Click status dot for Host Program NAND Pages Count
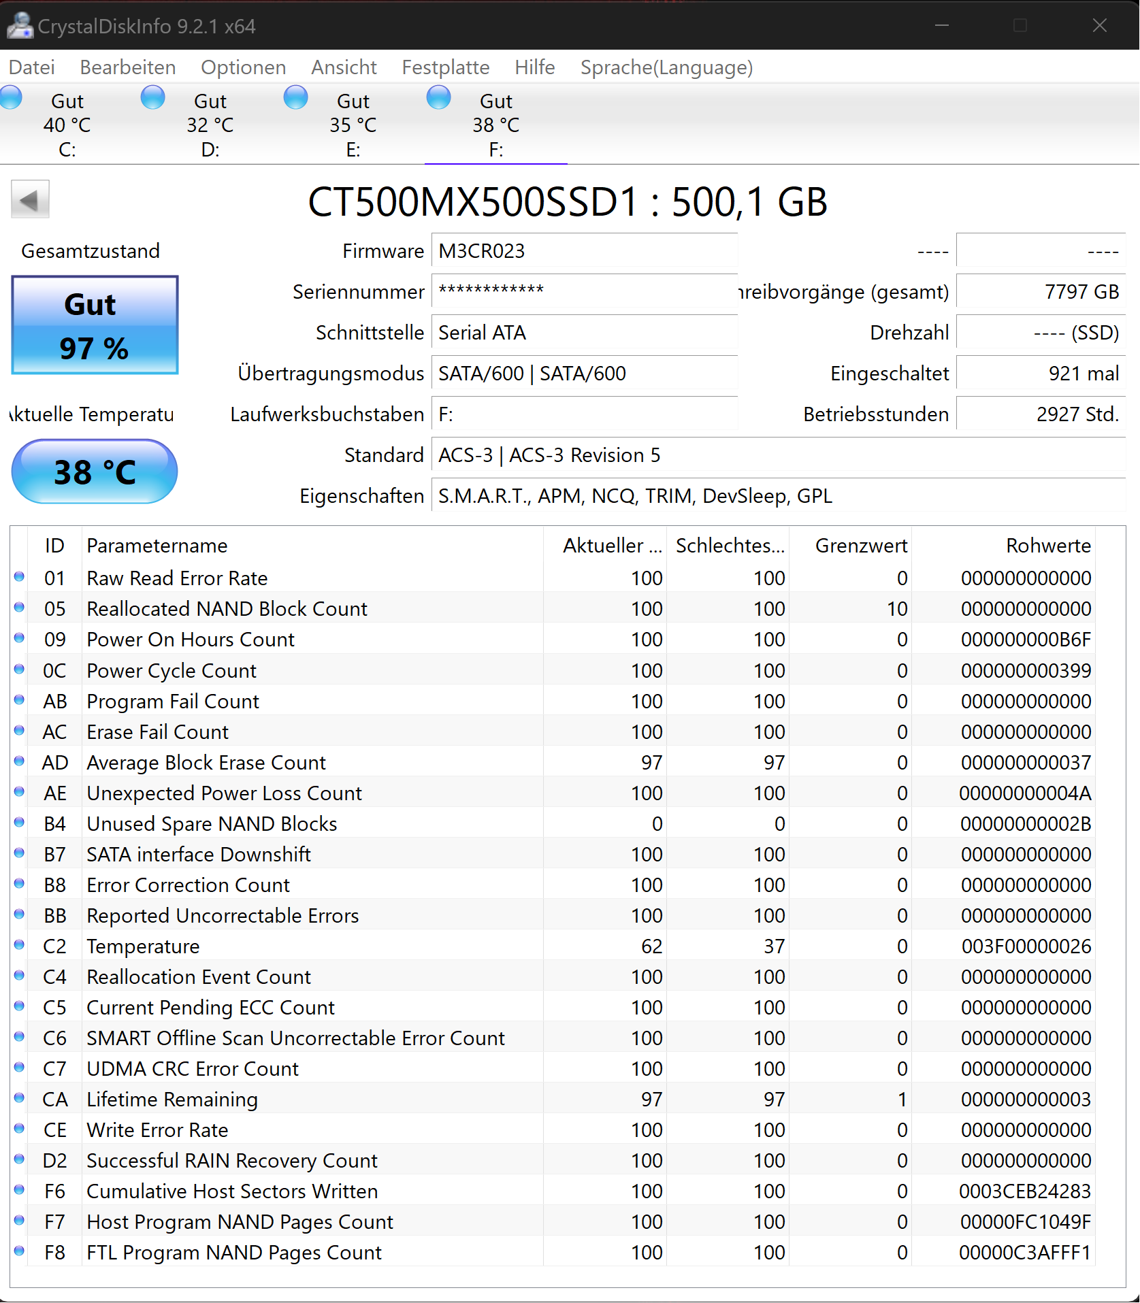Viewport: 1140px width, 1303px height. point(19,1221)
